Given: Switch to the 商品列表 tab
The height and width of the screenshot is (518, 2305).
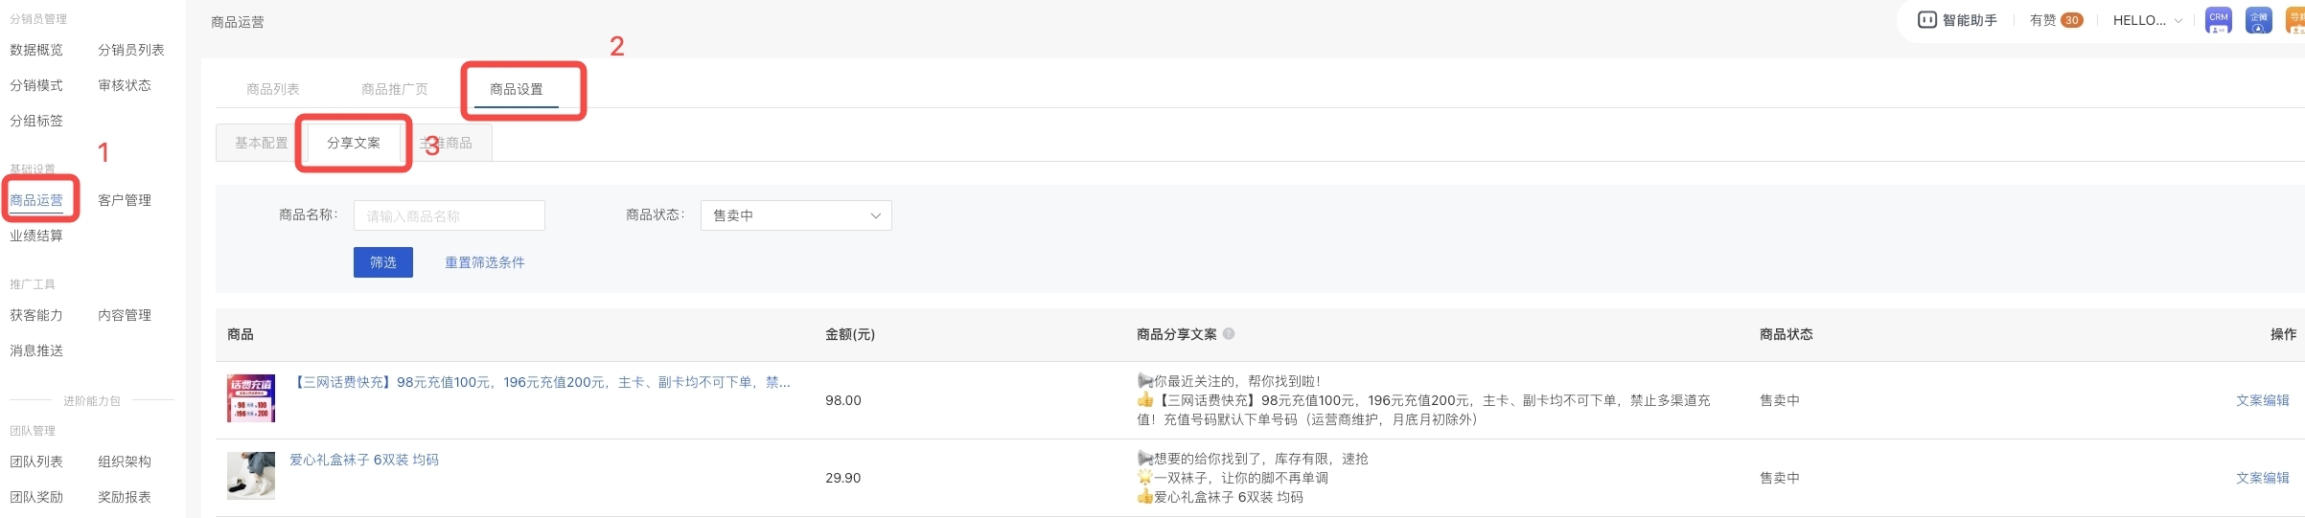Looking at the screenshot, I should pyautogui.click(x=273, y=89).
